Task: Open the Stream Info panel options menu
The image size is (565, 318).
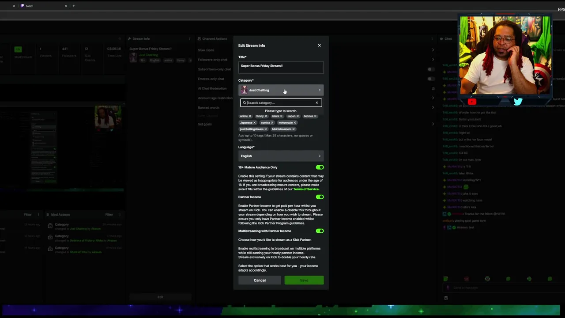Action: click(190, 39)
